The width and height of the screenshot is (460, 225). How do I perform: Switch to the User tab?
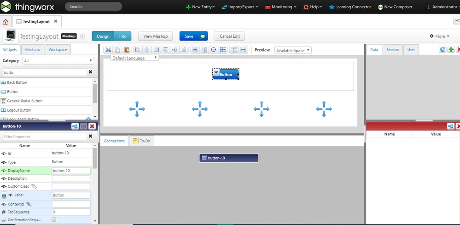tap(411, 50)
